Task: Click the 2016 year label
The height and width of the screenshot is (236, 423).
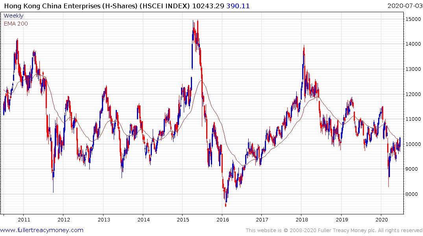Action: tap(223, 219)
